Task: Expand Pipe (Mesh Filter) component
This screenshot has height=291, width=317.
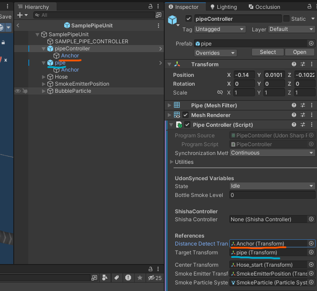Action: pos(169,105)
